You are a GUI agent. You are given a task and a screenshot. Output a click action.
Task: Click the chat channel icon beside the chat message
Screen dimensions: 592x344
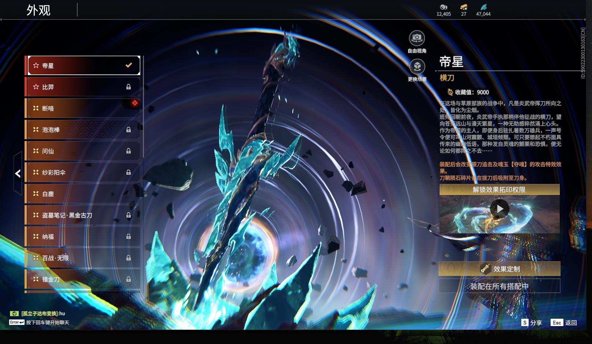[14, 314]
